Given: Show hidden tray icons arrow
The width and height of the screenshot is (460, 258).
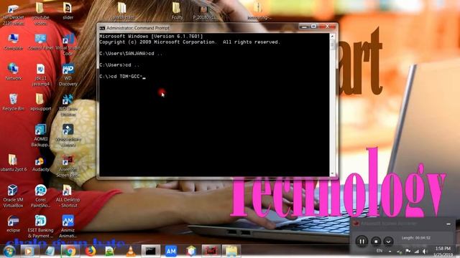Looking at the screenshot, I should [x=390, y=252].
